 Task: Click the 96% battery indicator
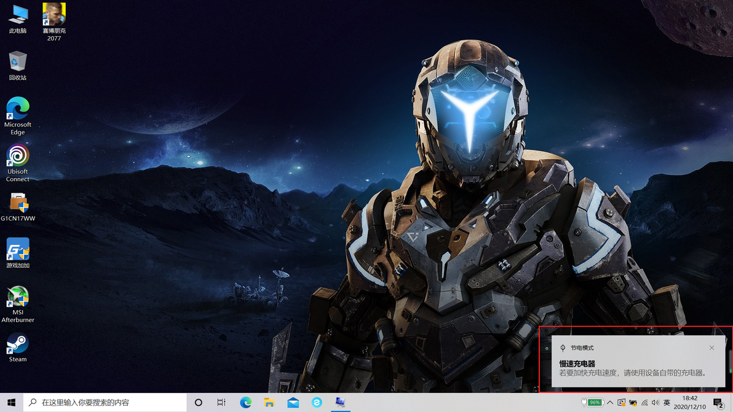[x=592, y=402]
